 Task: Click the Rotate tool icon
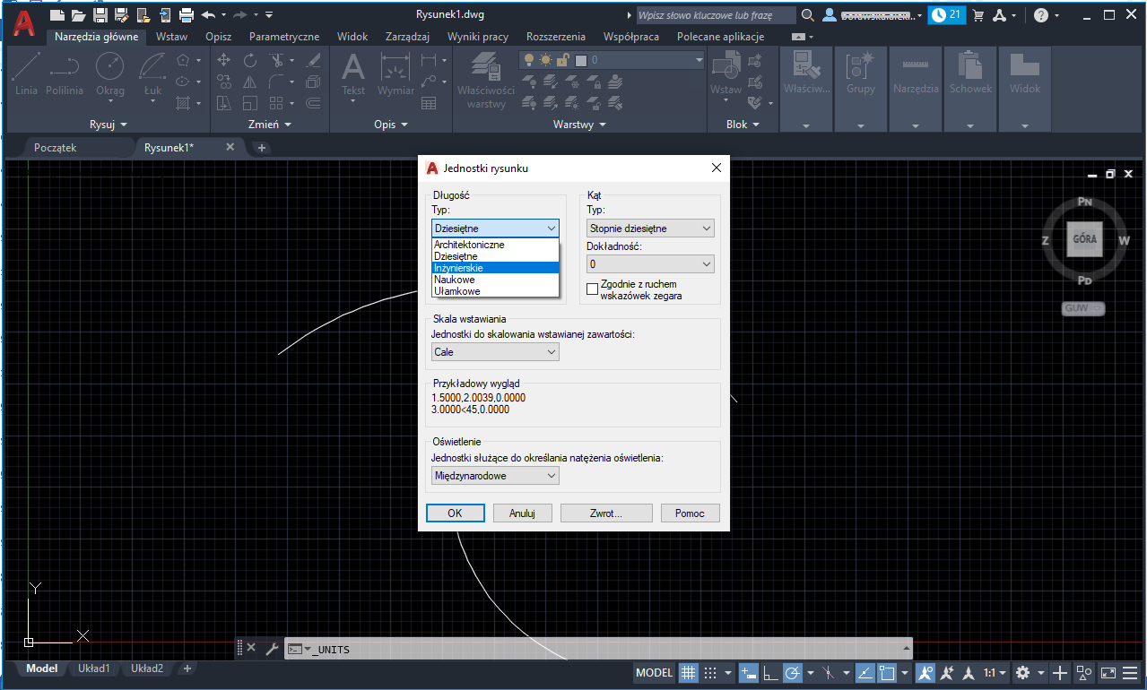click(x=250, y=60)
